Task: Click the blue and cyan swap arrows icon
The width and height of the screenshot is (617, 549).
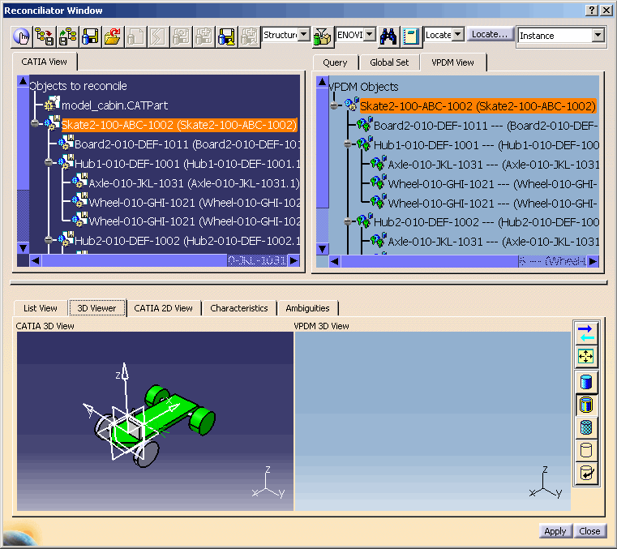Action: pyautogui.click(x=586, y=333)
